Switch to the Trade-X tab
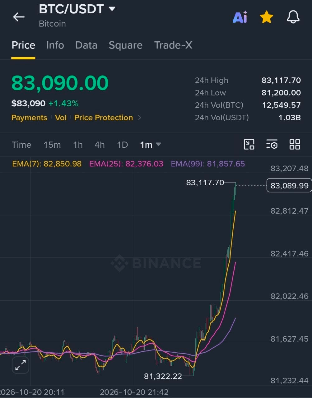 pyautogui.click(x=173, y=45)
